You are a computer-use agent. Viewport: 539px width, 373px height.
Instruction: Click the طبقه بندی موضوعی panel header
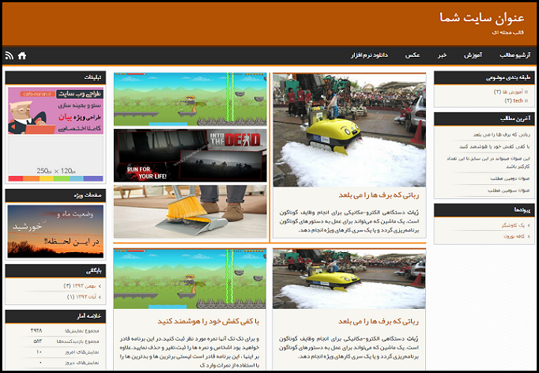484,77
